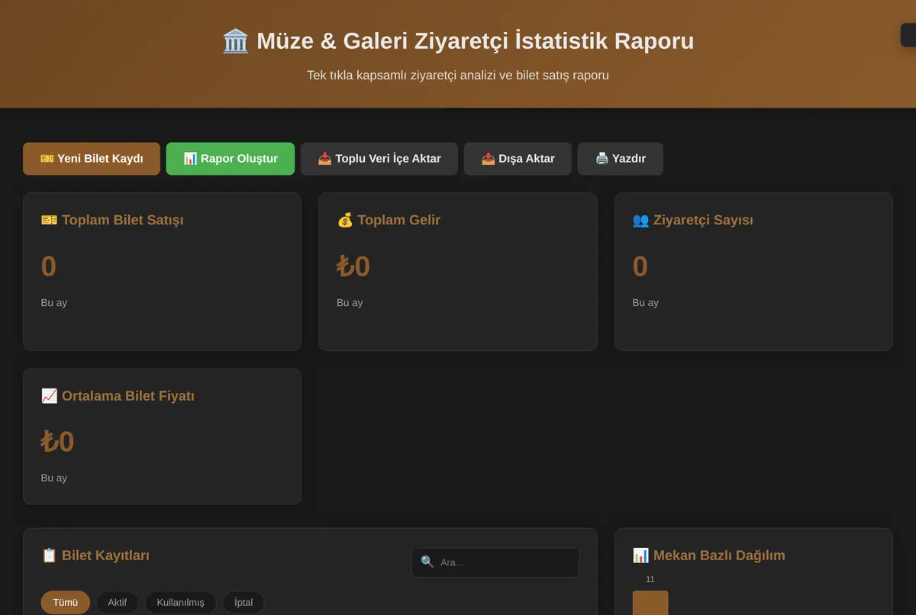Click the magnifier icon in search box
The width and height of the screenshot is (916, 615).
(x=427, y=562)
